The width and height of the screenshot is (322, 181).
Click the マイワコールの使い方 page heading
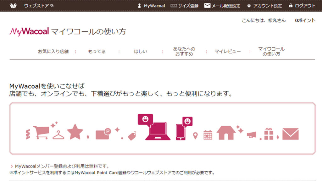[88, 32]
